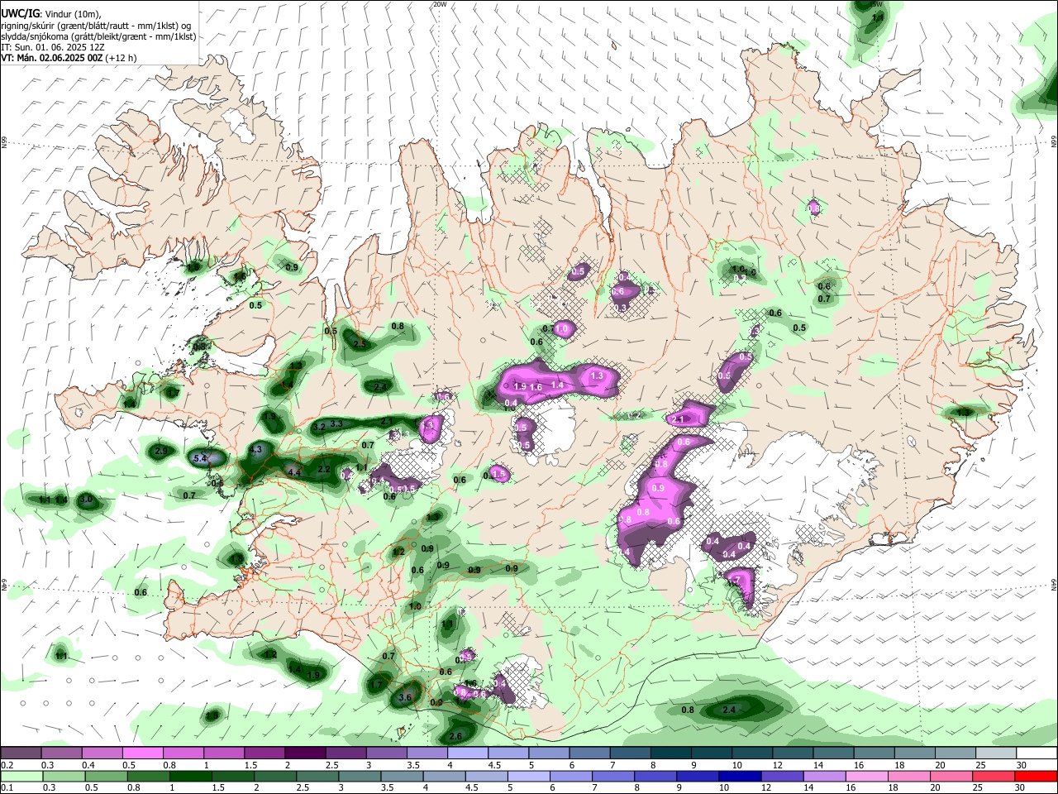Click the '0.2' label on the snow scale
Screen dimensions: 1058x794
click(x=7, y=765)
